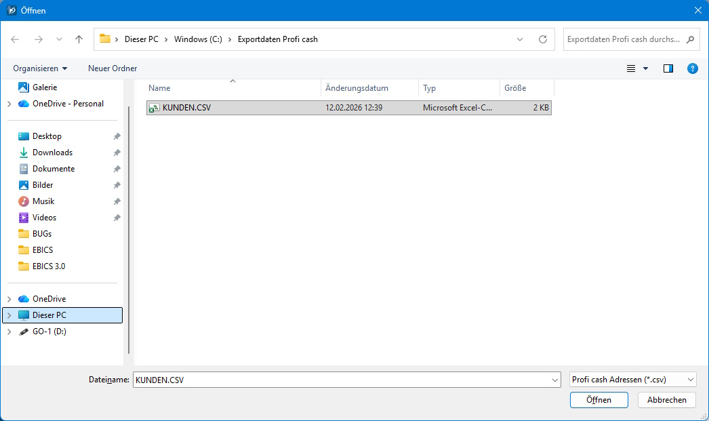Open the Profi cash Adressen file type dropdown
The width and height of the screenshot is (709, 421).
pos(632,380)
